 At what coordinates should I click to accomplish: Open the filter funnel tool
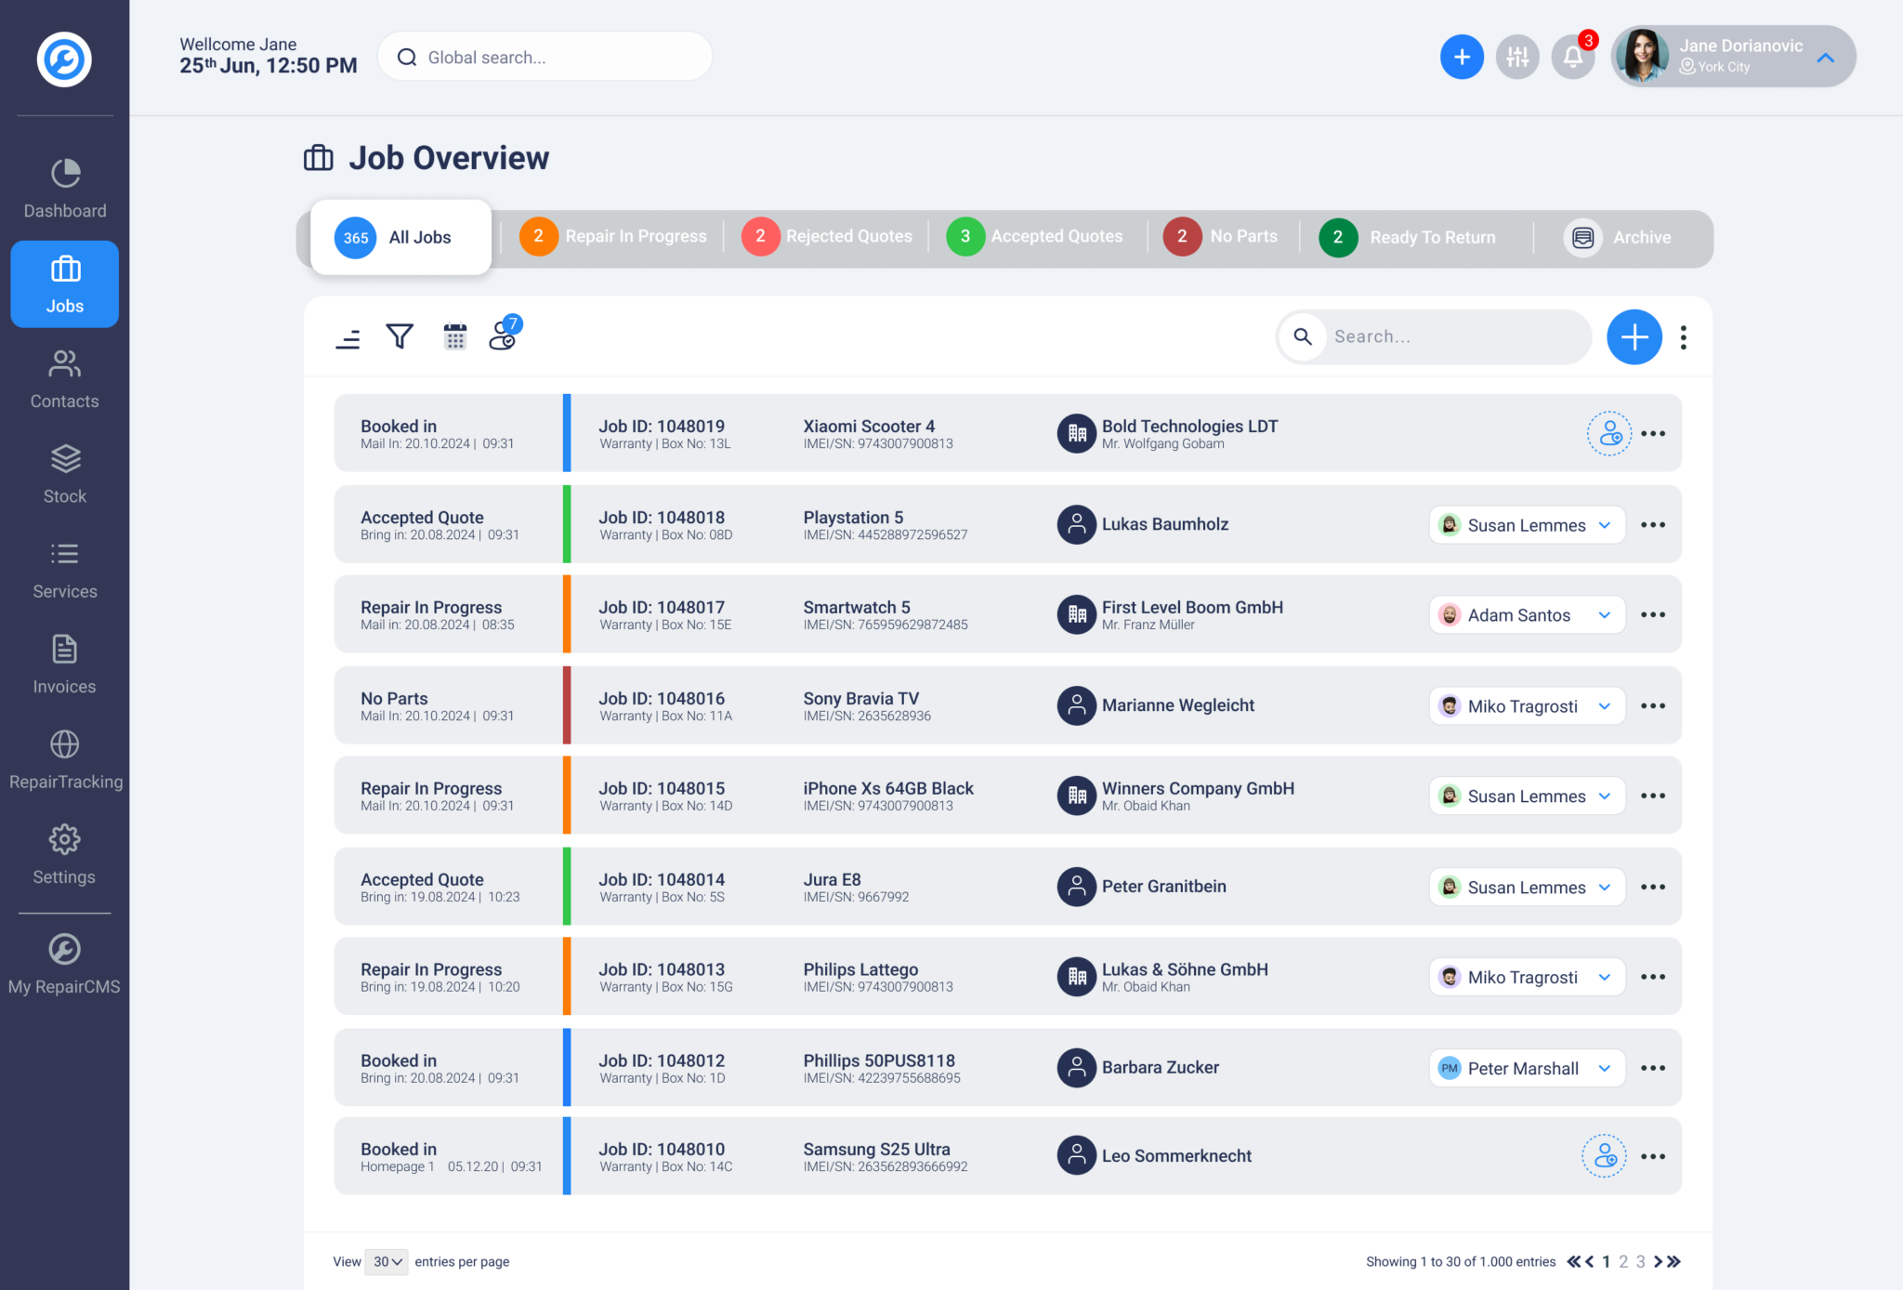pos(400,336)
